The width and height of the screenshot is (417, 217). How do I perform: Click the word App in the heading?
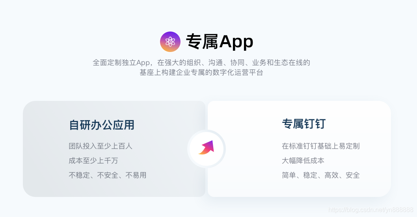[x=236, y=42]
